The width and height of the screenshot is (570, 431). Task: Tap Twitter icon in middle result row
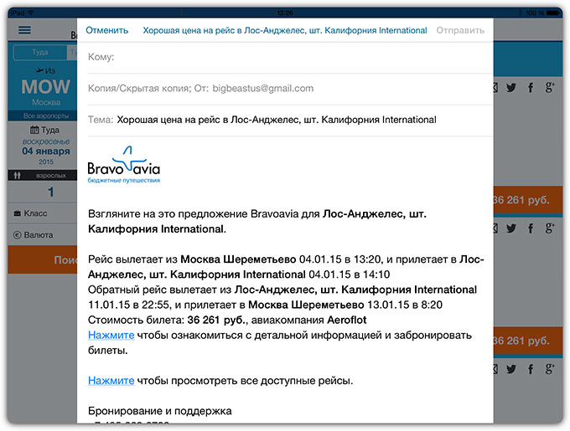tap(511, 228)
